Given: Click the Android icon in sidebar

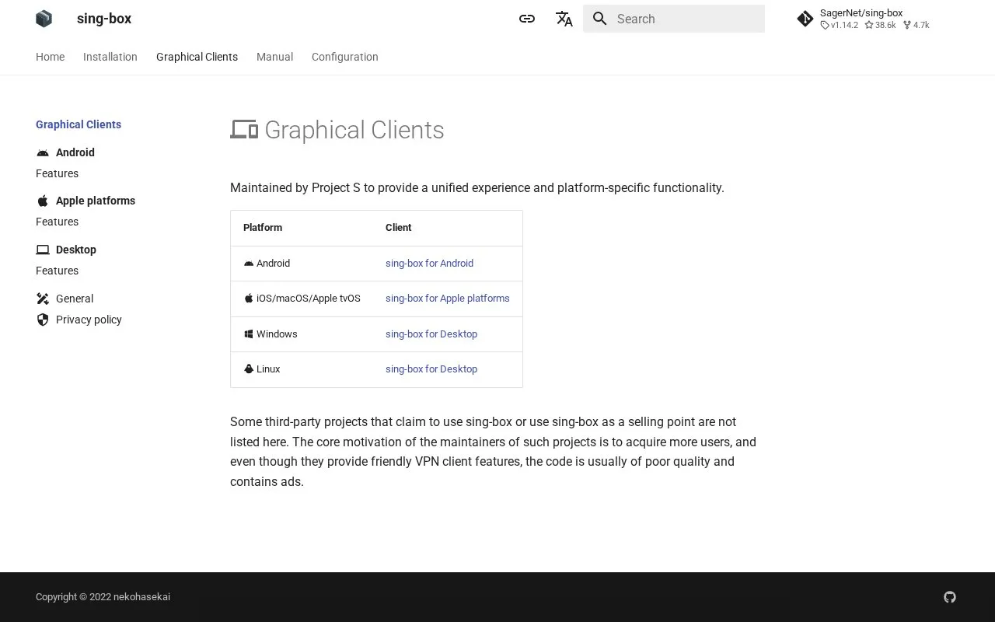Looking at the screenshot, I should click(43, 152).
